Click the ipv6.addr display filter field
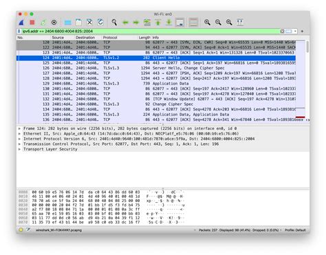Viewport: 326px width, 255px height. coord(150,31)
